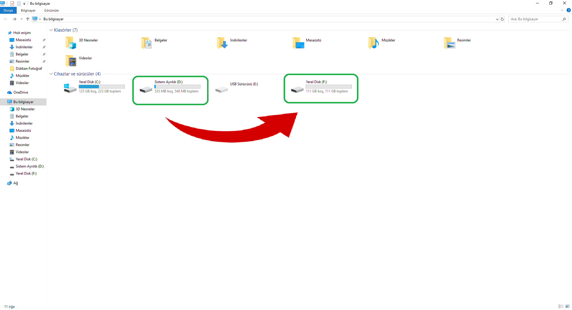Select the Masaüstü folder icon in Klasörler
572x310 pixels.
click(x=298, y=43)
